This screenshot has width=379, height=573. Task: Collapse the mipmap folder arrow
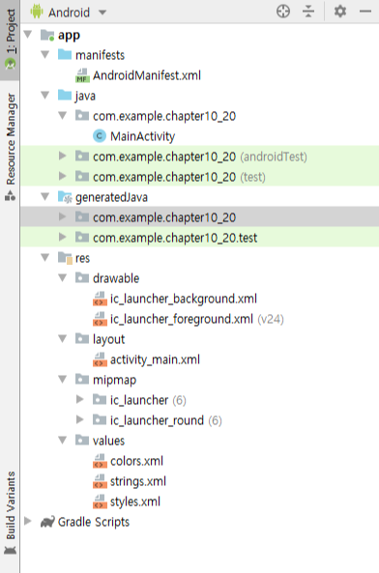point(63,380)
